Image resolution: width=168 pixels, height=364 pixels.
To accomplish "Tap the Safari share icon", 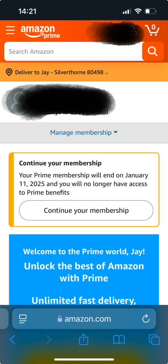I will (84, 340).
